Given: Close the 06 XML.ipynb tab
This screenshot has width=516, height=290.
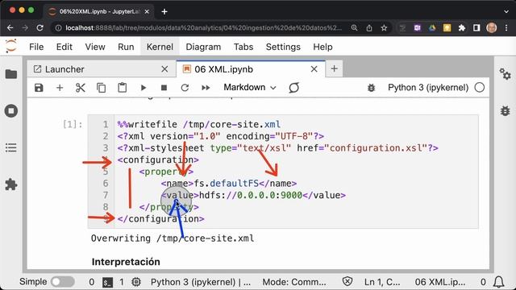Looking at the screenshot, I should coord(314,69).
